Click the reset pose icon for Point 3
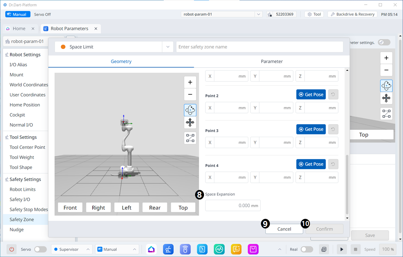Image resolution: width=403 pixels, height=257 pixels. click(x=333, y=129)
